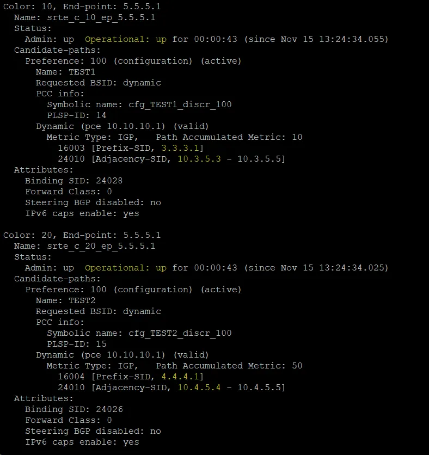The height and width of the screenshot is (455, 429).
Task: Click the Binding SID 24026 value
Action: 109,409
